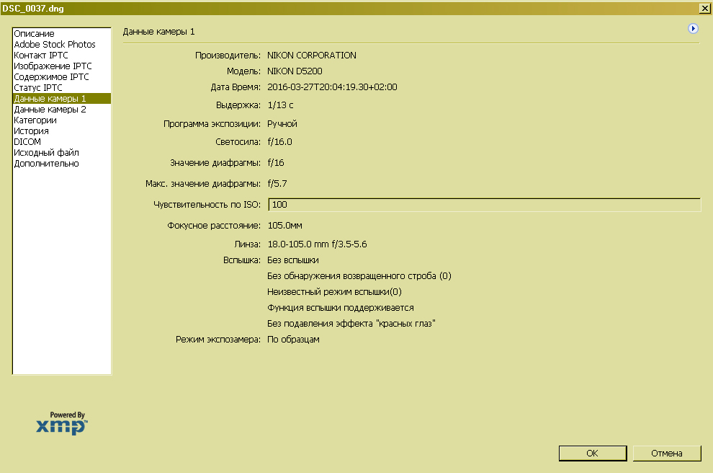The image size is (713, 473).
Task: Click the NIKON D5200 model value
Action: (x=295, y=71)
